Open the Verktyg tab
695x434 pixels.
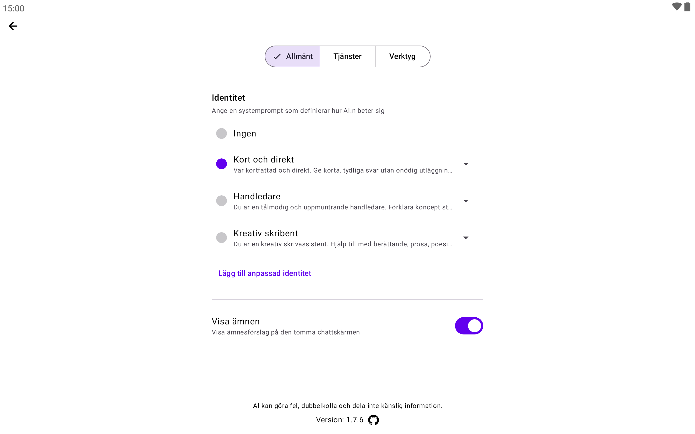click(402, 56)
